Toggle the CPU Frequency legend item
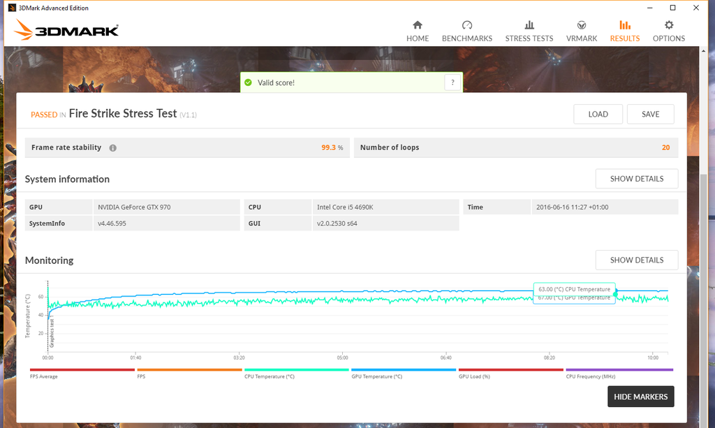 (x=619, y=374)
